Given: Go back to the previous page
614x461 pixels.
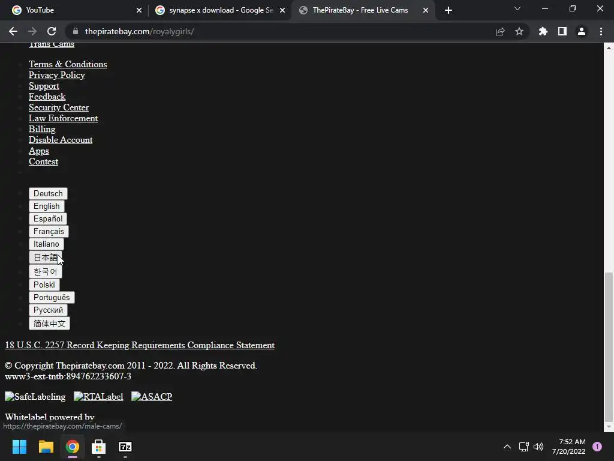Looking at the screenshot, I should pyautogui.click(x=13, y=31).
